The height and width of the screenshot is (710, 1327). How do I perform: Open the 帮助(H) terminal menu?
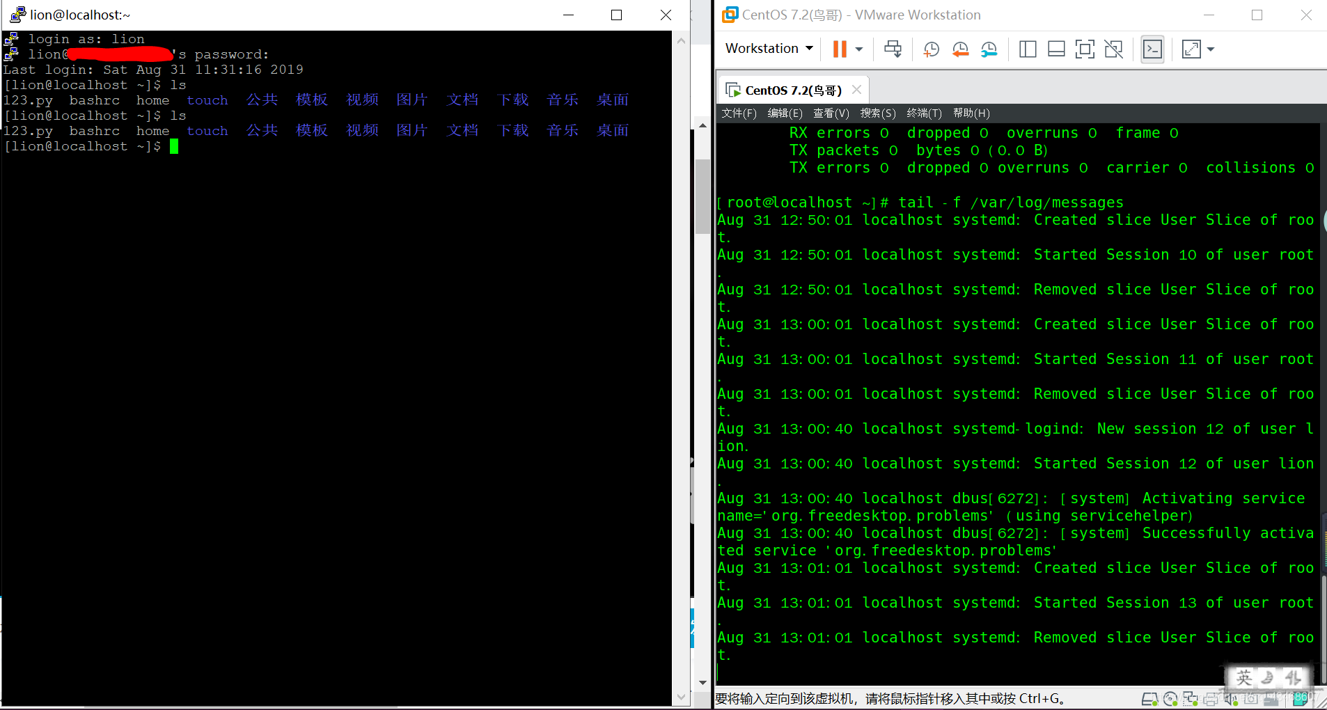tap(971, 113)
